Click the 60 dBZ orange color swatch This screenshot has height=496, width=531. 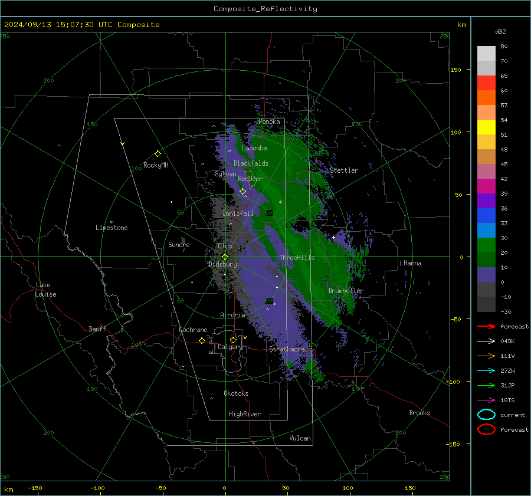click(x=486, y=98)
